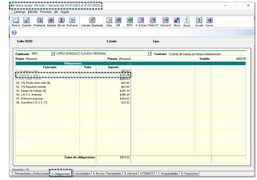The image size is (257, 180).
Task: Open the ISR calculation icon
Action: coord(118,20)
